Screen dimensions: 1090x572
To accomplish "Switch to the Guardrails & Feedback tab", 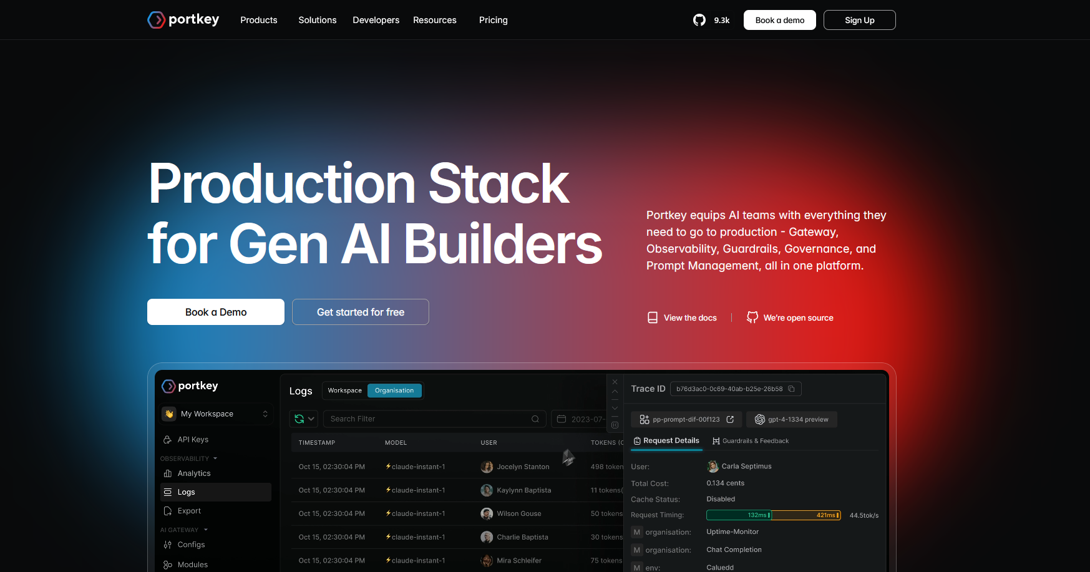I will [751, 441].
